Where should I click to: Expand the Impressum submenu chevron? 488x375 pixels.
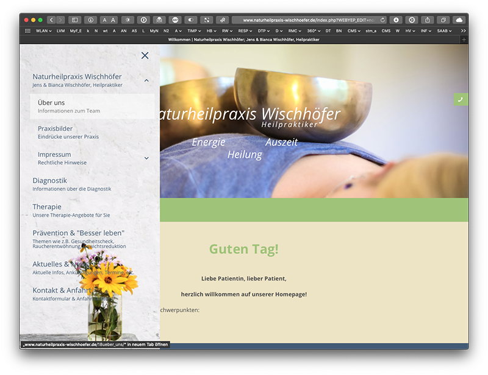pos(146,158)
